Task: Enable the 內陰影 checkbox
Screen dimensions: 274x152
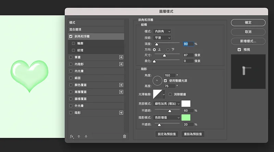Action: click(71, 64)
